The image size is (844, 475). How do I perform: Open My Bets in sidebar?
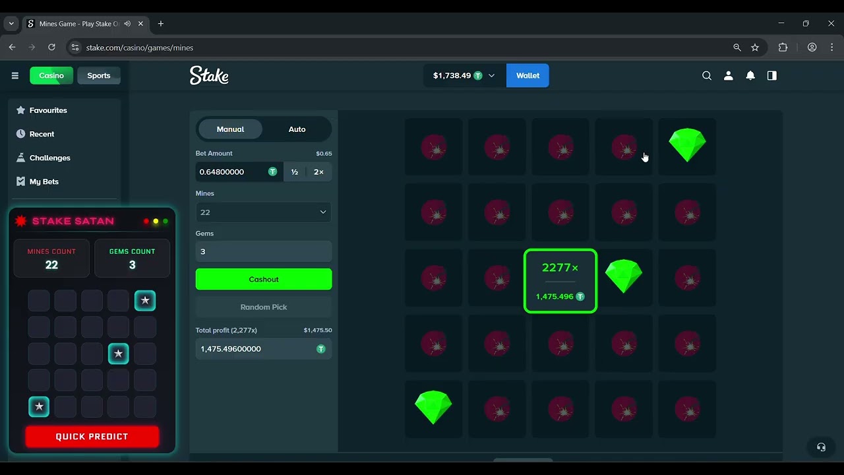65,181
